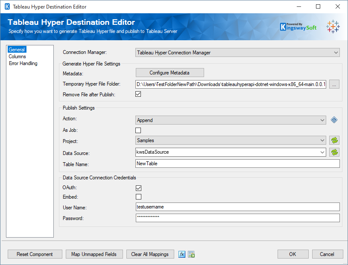Click the Table Name input field

pos(237,164)
